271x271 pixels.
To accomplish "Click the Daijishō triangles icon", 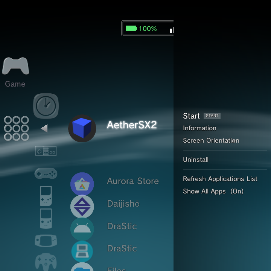I will (82, 207).
